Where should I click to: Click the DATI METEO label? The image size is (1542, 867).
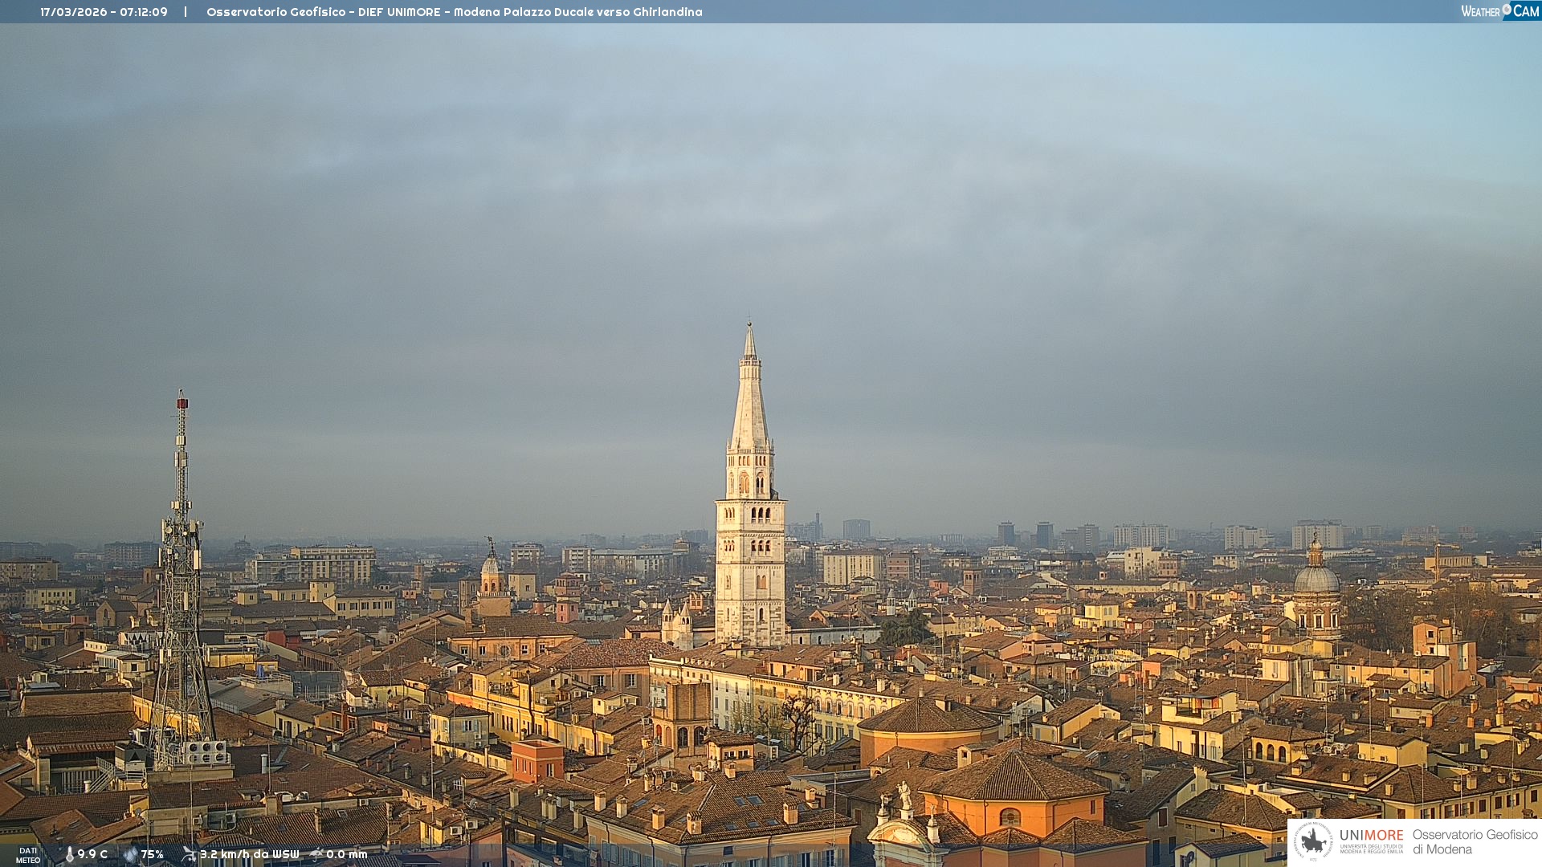tap(28, 855)
